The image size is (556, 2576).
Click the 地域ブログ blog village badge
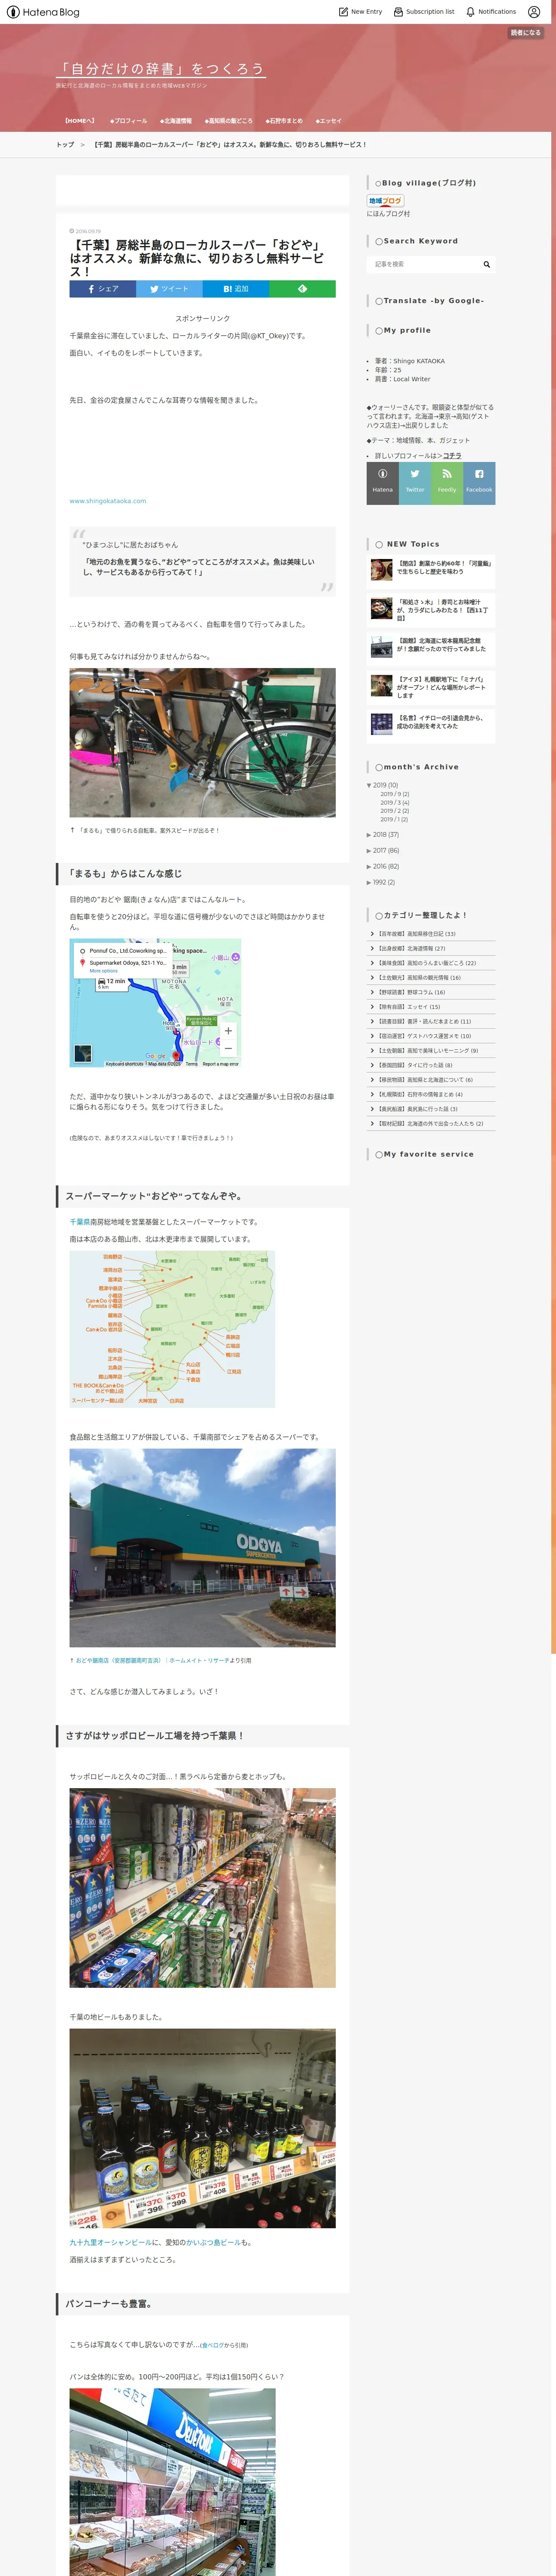tap(385, 201)
